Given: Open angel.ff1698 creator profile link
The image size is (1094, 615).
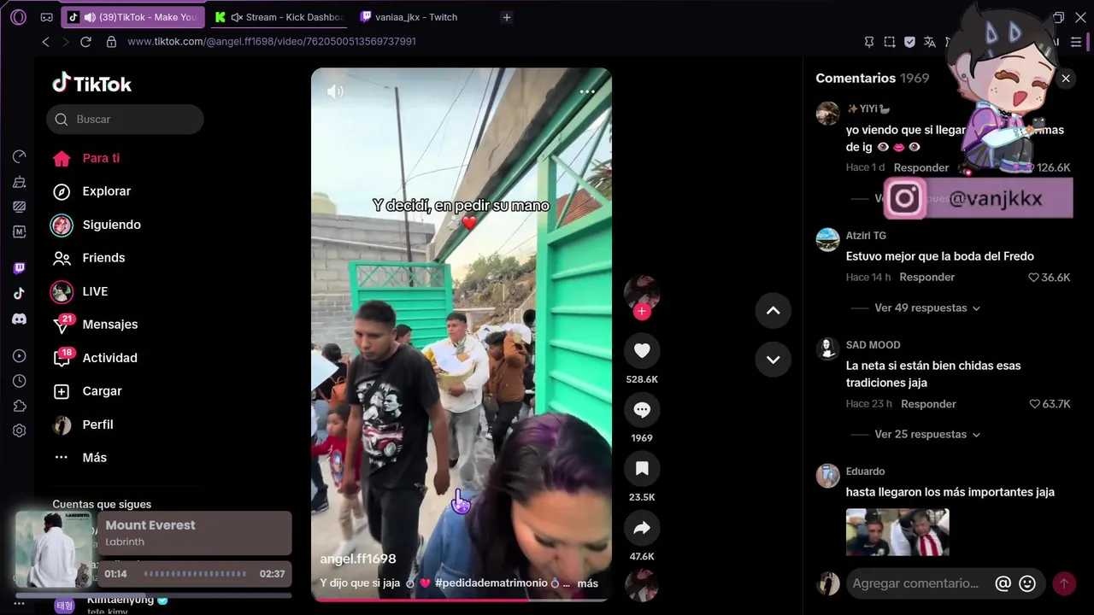Looking at the screenshot, I should click(x=358, y=559).
